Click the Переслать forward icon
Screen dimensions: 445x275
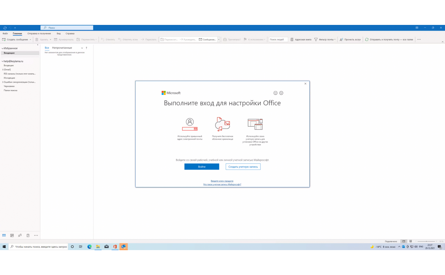tap(142, 40)
